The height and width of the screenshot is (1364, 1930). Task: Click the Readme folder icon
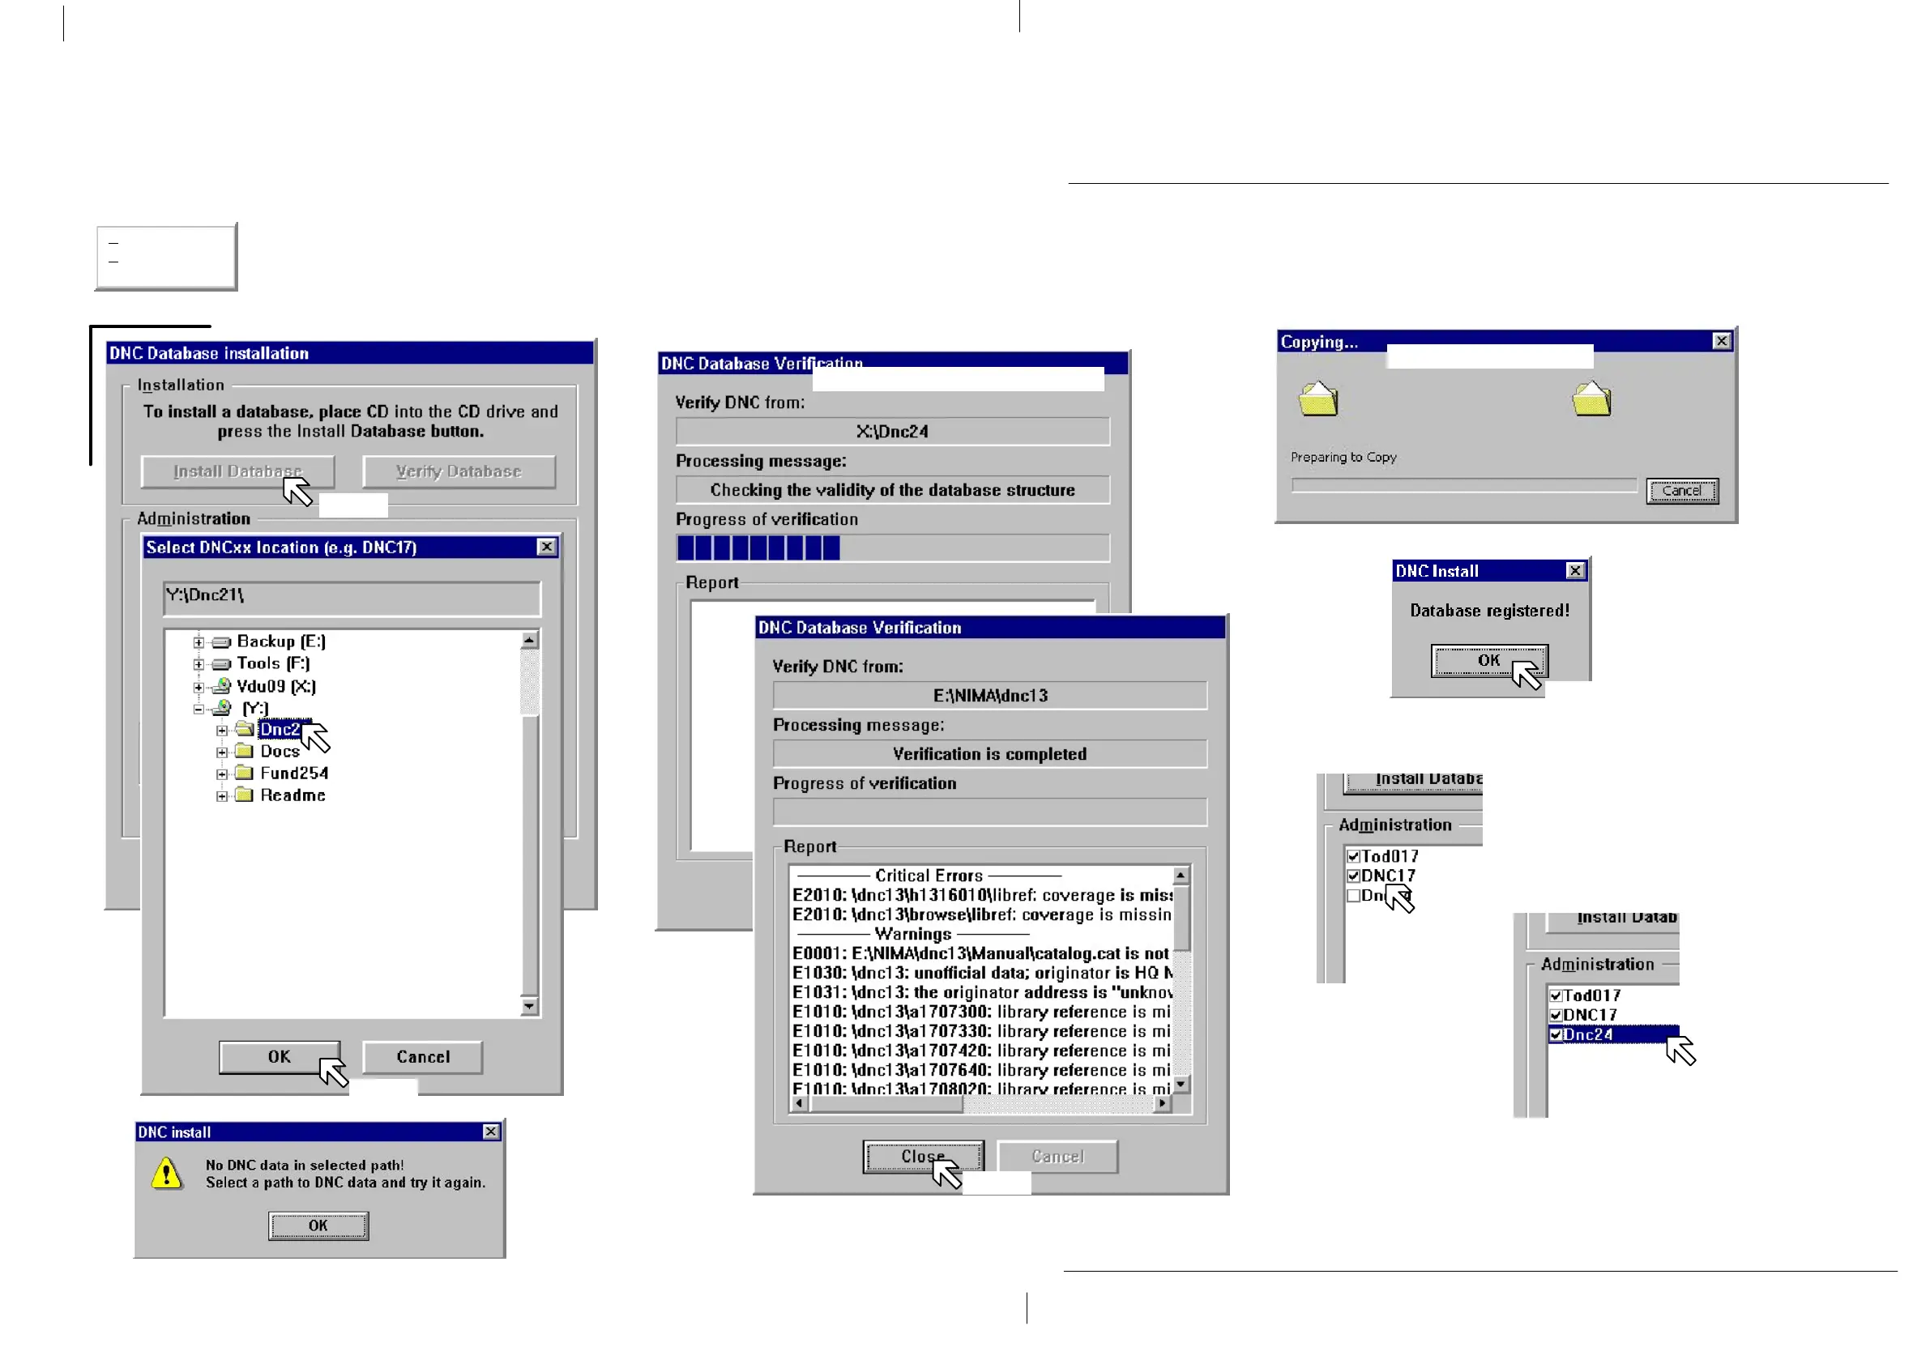[x=245, y=795]
